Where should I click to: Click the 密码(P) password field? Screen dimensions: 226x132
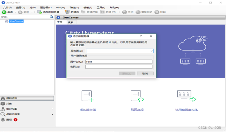[x=119, y=67]
